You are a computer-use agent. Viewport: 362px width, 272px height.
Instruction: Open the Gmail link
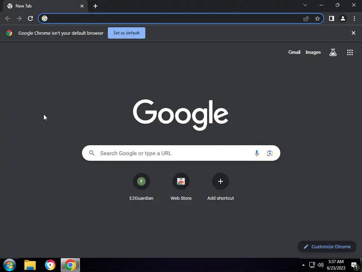[x=294, y=52]
